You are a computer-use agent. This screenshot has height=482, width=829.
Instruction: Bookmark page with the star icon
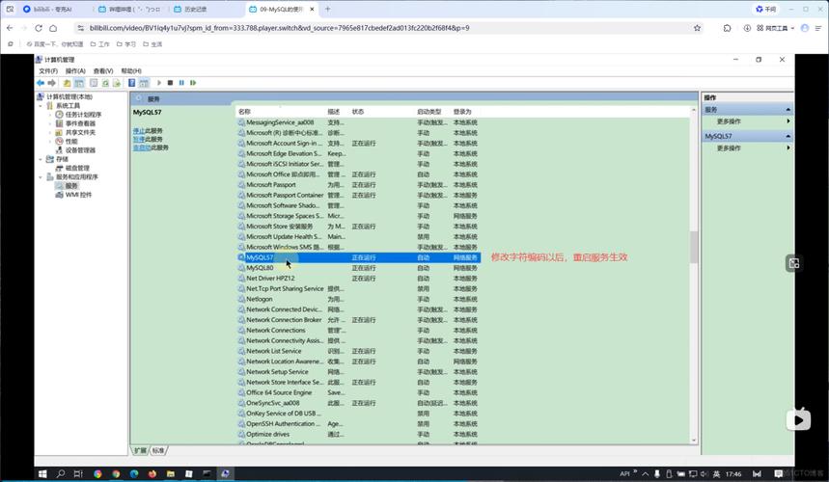(698, 28)
